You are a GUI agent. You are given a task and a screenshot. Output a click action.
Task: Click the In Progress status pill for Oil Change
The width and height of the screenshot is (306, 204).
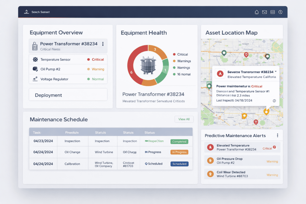[x=179, y=152]
